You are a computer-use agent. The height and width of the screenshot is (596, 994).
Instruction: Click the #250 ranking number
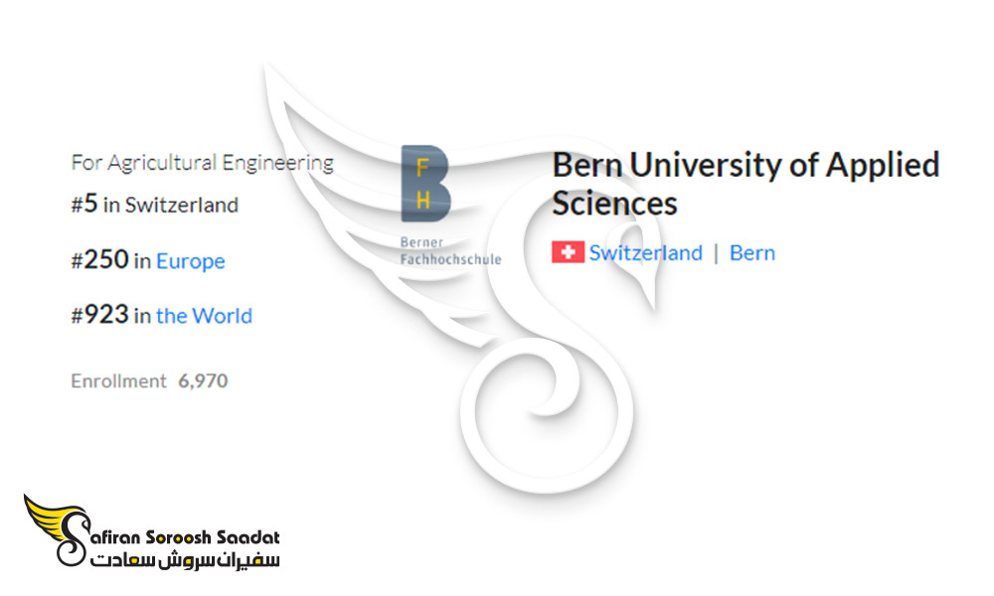click(99, 259)
